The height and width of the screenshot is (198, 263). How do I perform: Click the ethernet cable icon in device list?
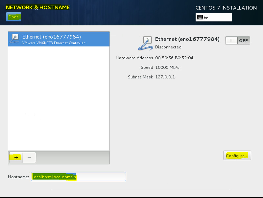14,39
